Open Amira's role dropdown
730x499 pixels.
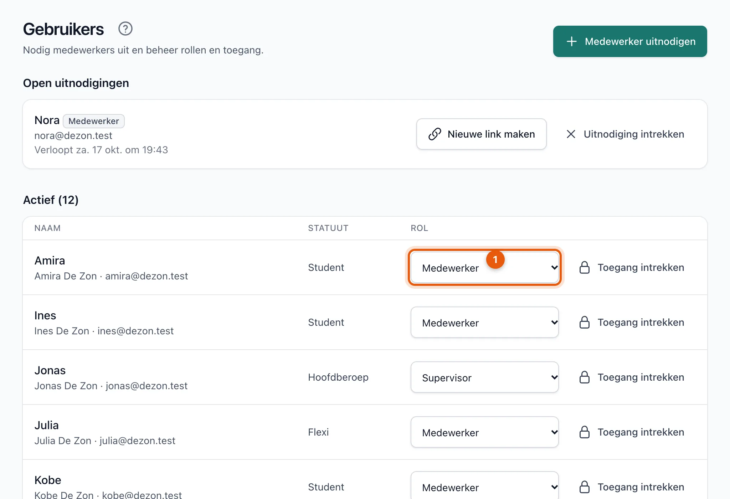pos(485,268)
